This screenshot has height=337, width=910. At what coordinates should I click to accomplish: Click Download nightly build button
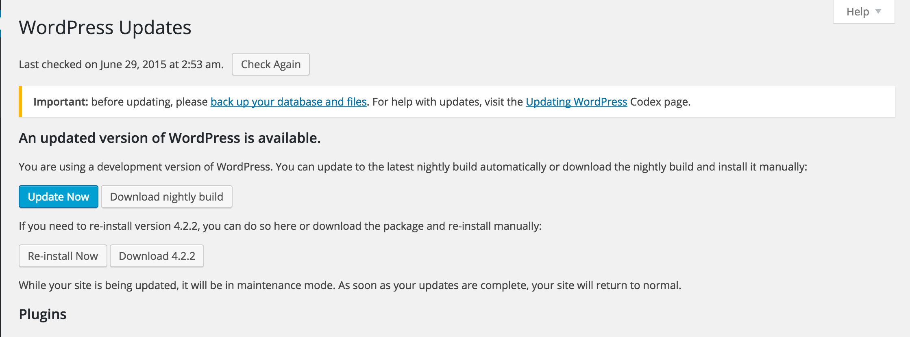[167, 197]
